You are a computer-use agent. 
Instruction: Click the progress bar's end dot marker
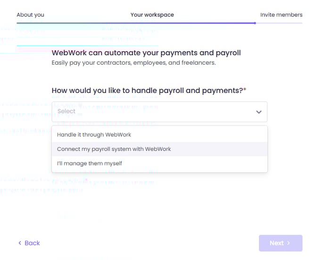click(x=255, y=23)
